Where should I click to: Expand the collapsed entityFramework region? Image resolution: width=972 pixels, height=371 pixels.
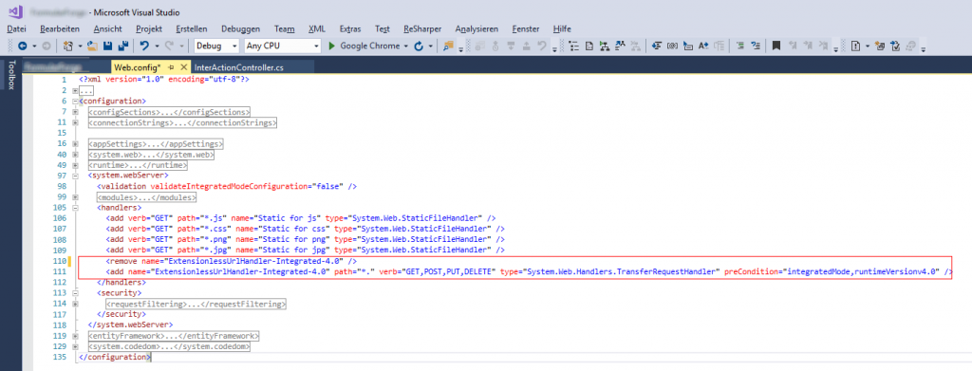pyautogui.click(x=76, y=336)
